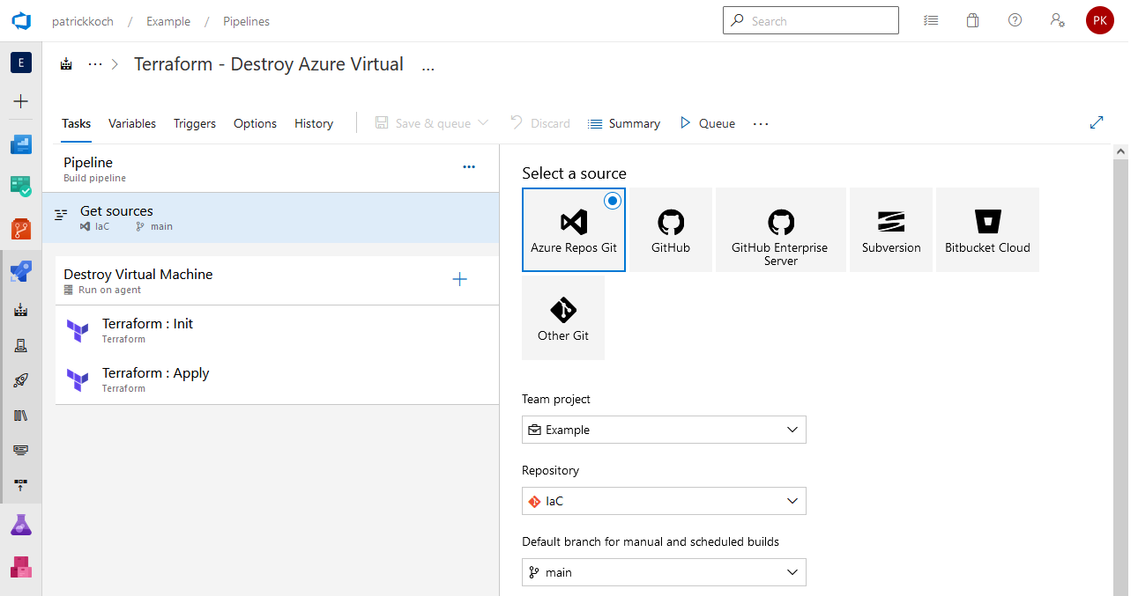Open the pipeline Summary

(x=624, y=123)
